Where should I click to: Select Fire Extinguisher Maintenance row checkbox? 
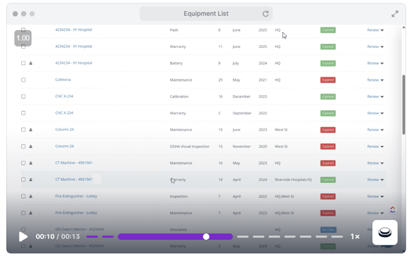click(x=23, y=213)
